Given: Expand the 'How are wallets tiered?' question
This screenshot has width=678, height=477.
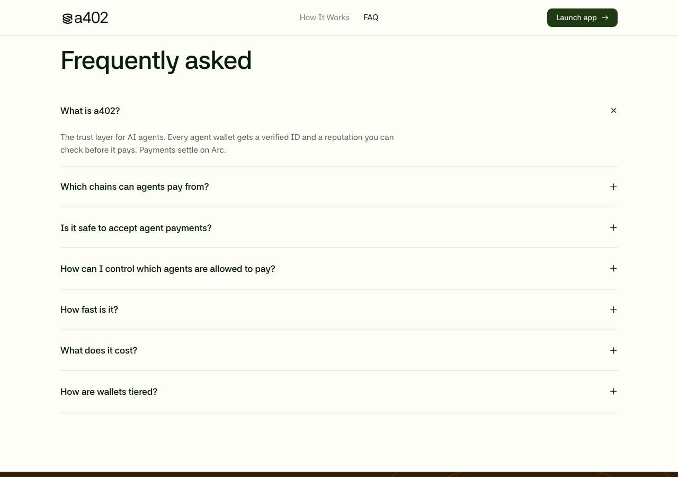Looking at the screenshot, I should coord(339,391).
